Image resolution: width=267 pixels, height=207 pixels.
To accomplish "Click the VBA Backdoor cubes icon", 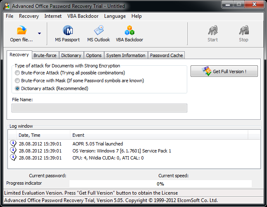I will [129, 30].
